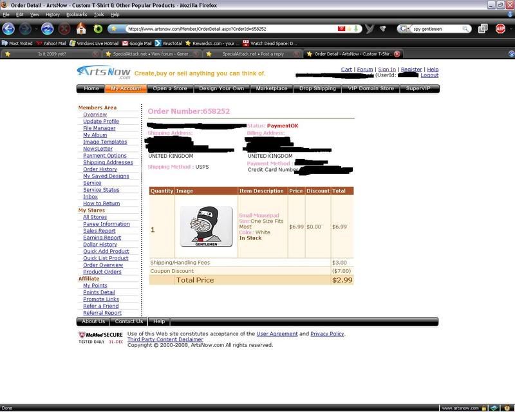Open the Windows Live Hotmail bookmark
Screen dimensions: 515x412
pos(94,43)
